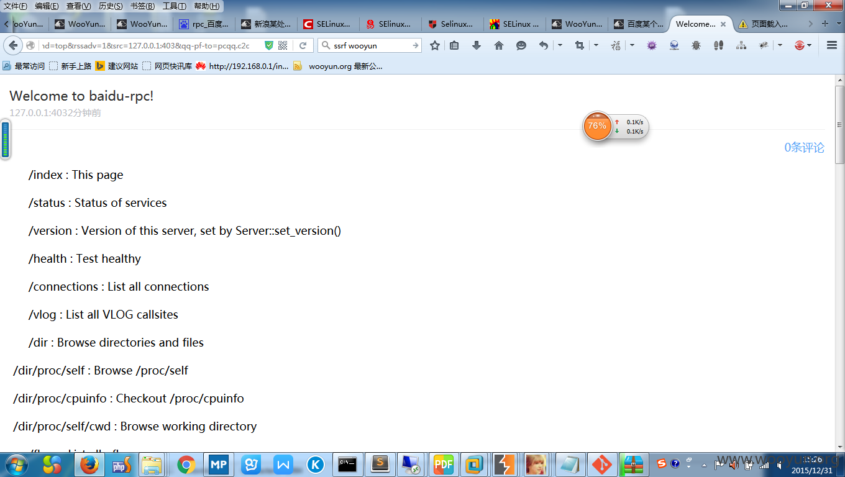Click the crop screenshot tool icon
845x477 pixels.
pos(580,45)
